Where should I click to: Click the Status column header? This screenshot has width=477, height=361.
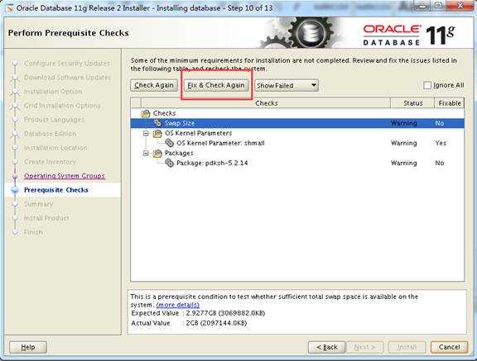(x=412, y=103)
